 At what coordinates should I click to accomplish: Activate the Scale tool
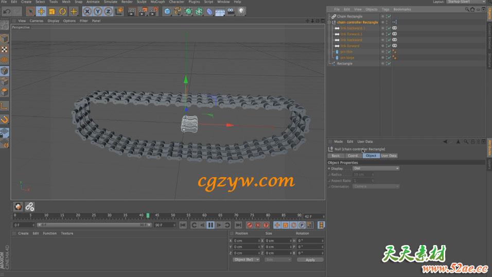[x=52, y=12]
